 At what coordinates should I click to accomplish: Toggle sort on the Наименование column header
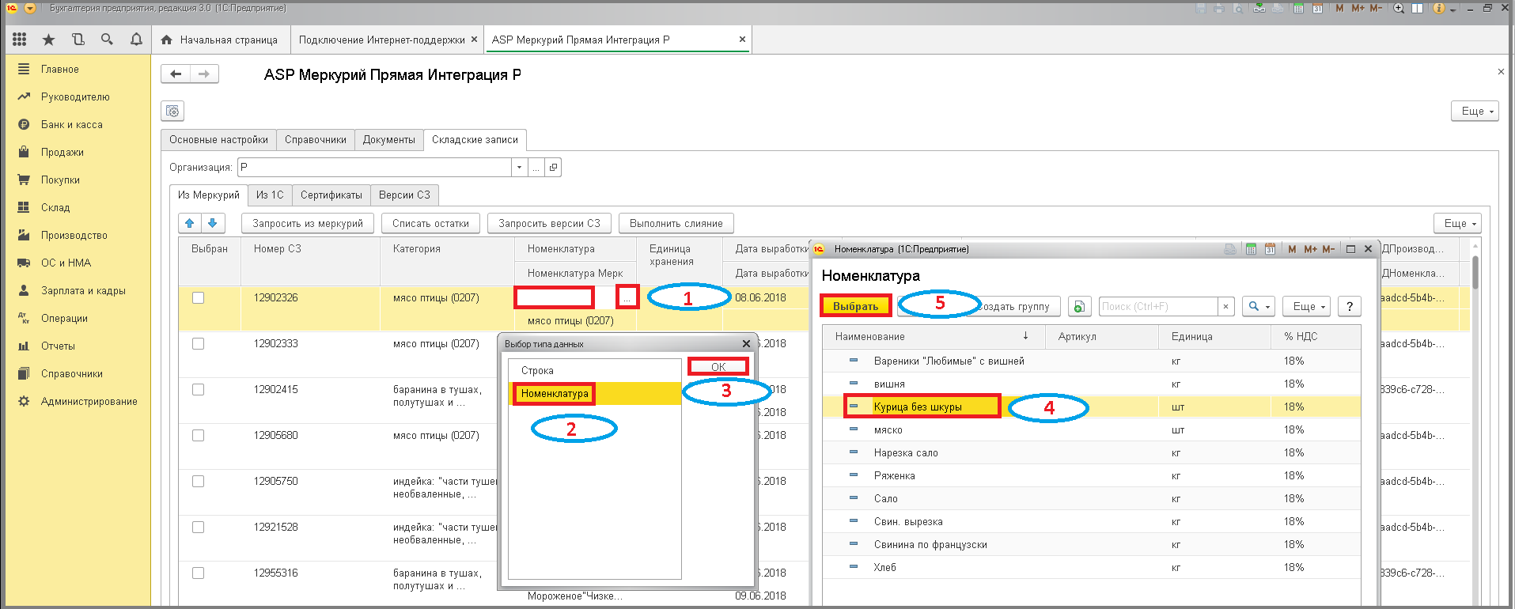coord(936,336)
